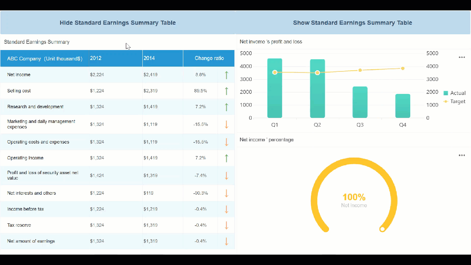
Task: Click Show Standard Earnings Summary Table button
Action: [353, 23]
